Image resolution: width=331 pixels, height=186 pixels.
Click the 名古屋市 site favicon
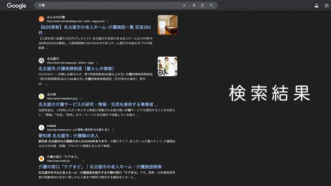pyautogui.click(x=41, y=61)
